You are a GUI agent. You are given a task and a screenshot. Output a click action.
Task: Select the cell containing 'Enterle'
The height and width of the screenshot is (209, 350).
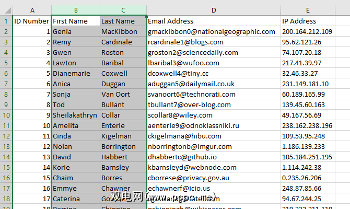click(123, 126)
